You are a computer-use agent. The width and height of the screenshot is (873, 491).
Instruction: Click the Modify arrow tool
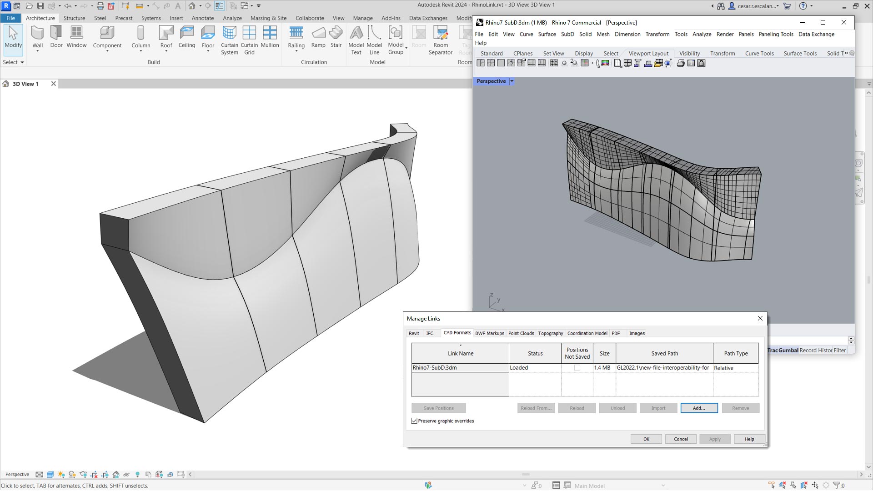[x=13, y=36]
